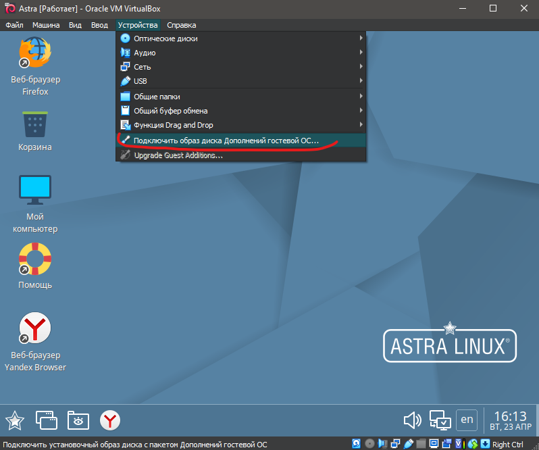The height and width of the screenshot is (450, 539).
Task: Click the CPU virtualization status icon
Action: (459, 444)
